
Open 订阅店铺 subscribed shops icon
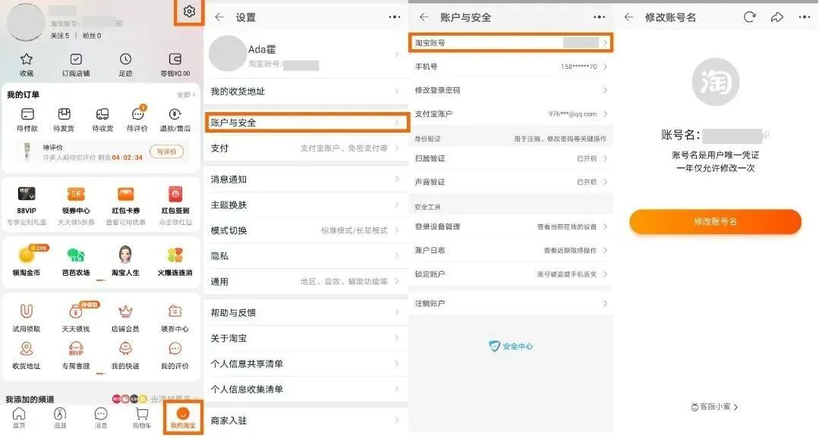click(x=76, y=59)
